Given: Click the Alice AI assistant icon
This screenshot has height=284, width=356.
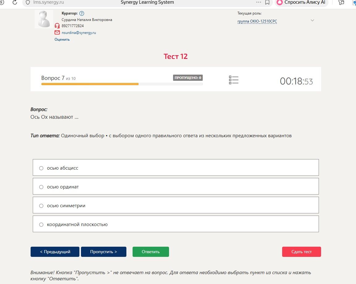Looking at the screenshot, I should coord(279,2).
